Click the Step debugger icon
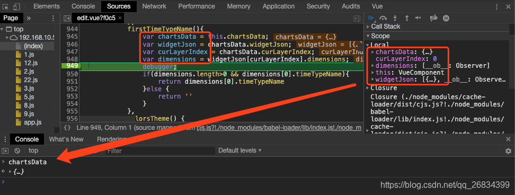The width and height of the screenshot is (515, 195). (x=418, y=18)
